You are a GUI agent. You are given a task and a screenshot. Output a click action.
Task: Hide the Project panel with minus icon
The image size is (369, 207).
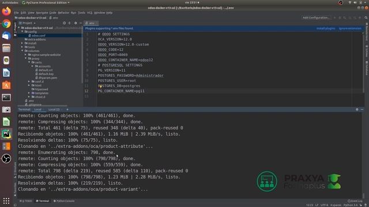tap(81, 23)
